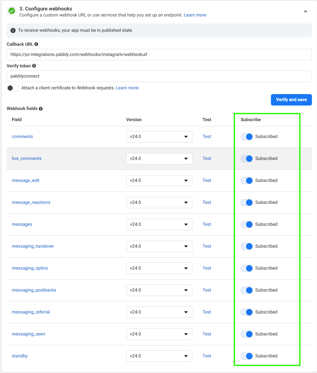The width and height of the screenshot is (317, 373).
Task: Click the Verify and save button
Action: (291, 100)
